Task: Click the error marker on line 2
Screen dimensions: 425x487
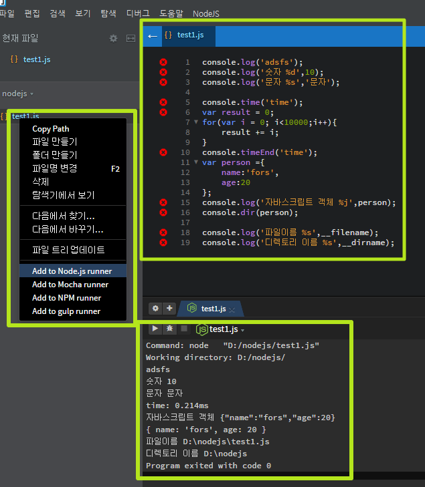Action: [x=163, y=72]
